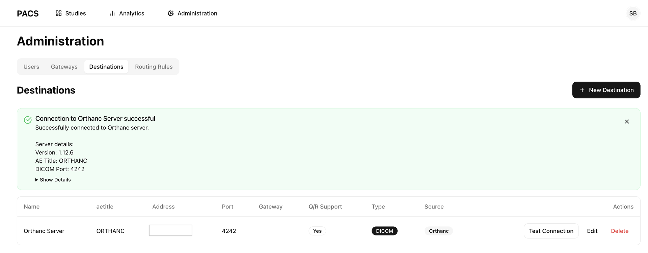This screenshot has height=253, width=648.
Task: Open the Routing Rules tab
Action: tap(154, 67)
